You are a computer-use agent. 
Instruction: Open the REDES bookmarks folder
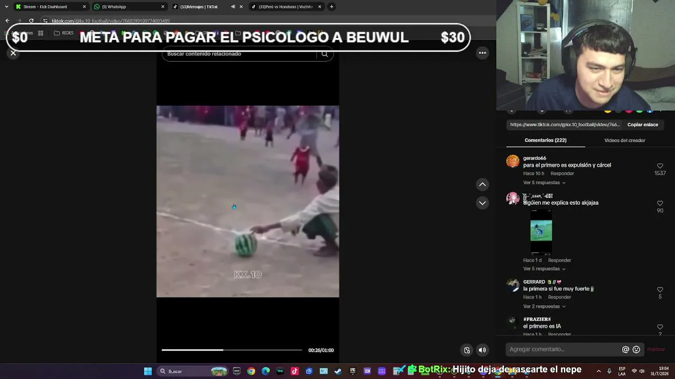click(x=64, y=33)
